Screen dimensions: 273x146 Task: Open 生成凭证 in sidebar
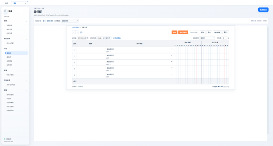point(10,61)
